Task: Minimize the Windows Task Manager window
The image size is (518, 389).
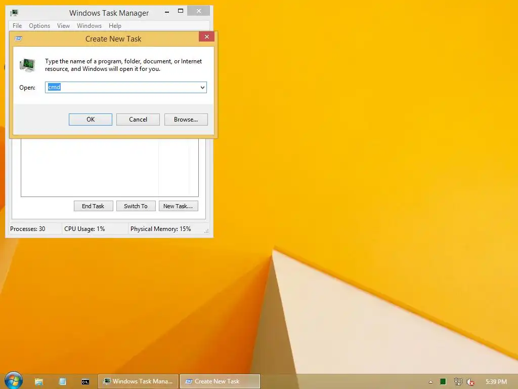Action: 167,12
